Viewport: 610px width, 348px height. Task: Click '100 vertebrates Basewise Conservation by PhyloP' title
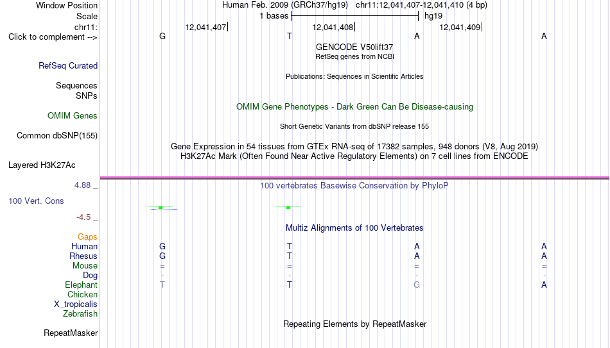(354, 186)
